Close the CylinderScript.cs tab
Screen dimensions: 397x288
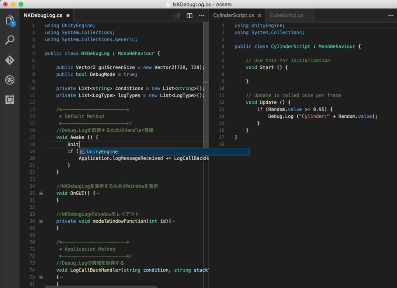[259, 16]
